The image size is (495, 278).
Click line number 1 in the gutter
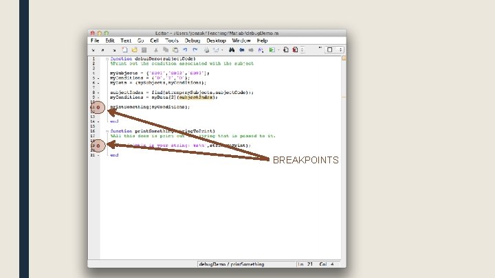[93, 59]
